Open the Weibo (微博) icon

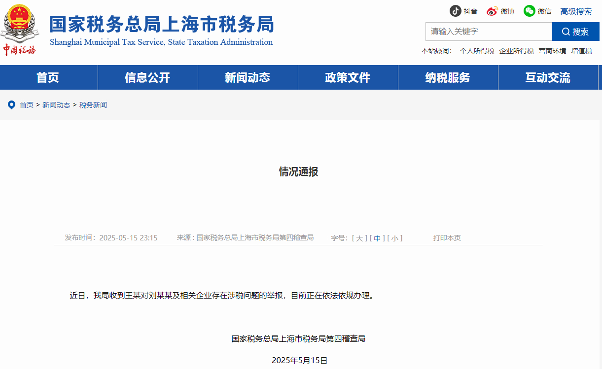coord(492,11)
